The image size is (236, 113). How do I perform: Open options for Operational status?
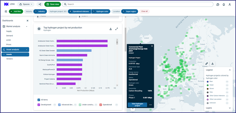[117, 105]
